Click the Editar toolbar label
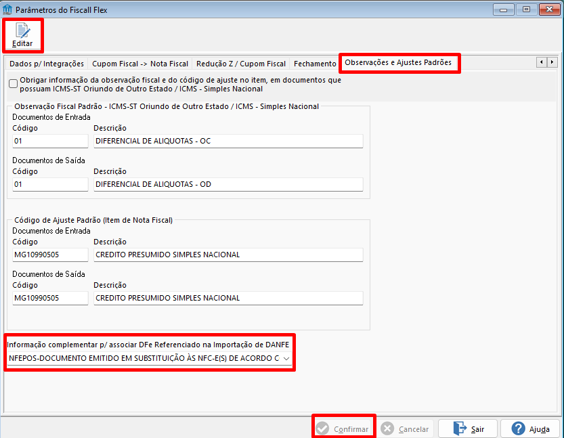This screenshot has height=438, width=564. [22, 43]
